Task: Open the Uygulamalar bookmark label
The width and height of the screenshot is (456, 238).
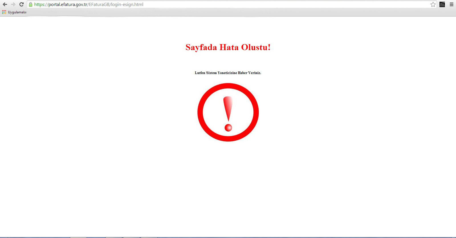Action: tap(17, 12)
